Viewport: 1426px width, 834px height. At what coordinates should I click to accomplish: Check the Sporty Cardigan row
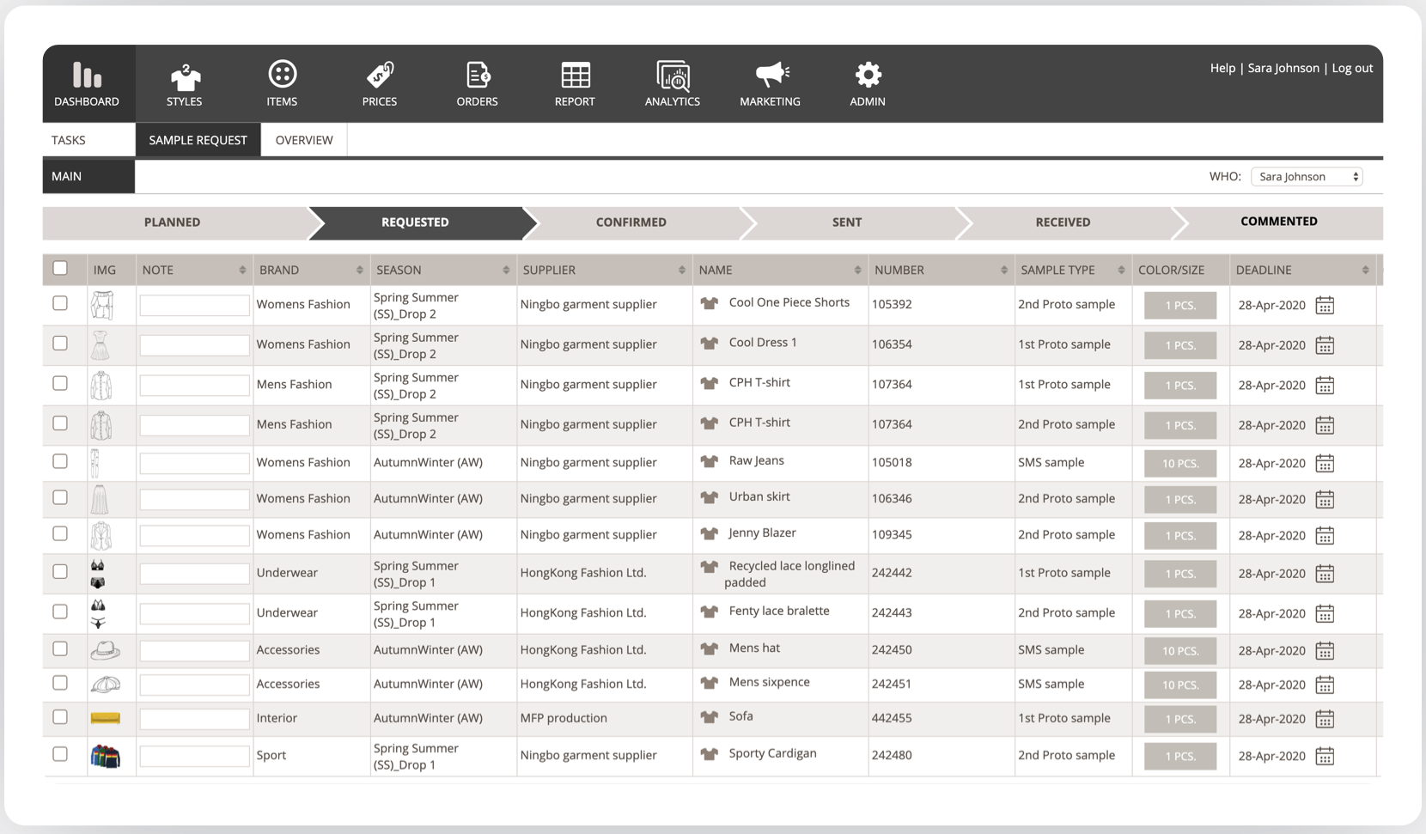60,754
